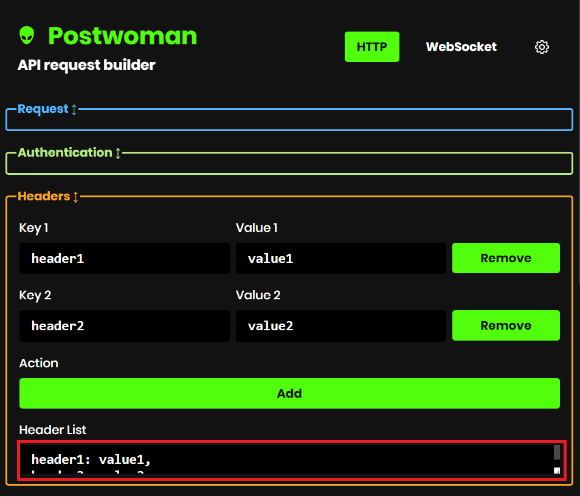
Task: Click the 'Key 2' label
Action: pyautogui.click(x=35, y=295)
